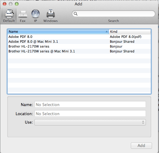Click the Name input field
This screenshot has width=159, height=153.
[90, 104]
